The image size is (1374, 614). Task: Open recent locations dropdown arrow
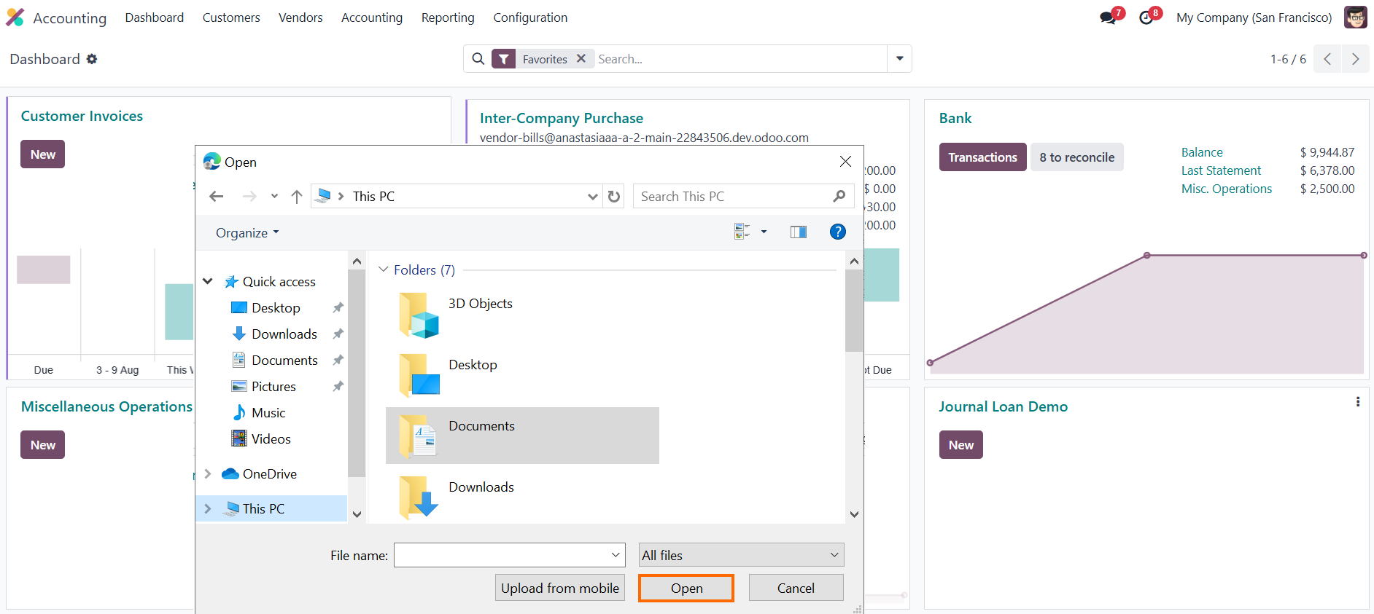coord(274,196)
